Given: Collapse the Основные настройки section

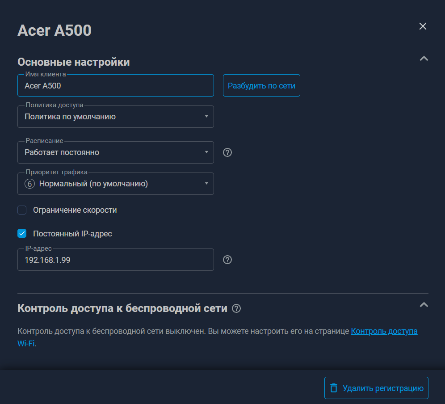Looking at the screenshot, I should (424, 59).
